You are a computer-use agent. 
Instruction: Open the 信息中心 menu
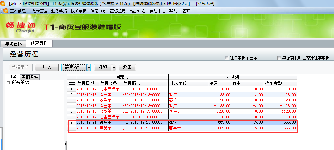point(99,11)
